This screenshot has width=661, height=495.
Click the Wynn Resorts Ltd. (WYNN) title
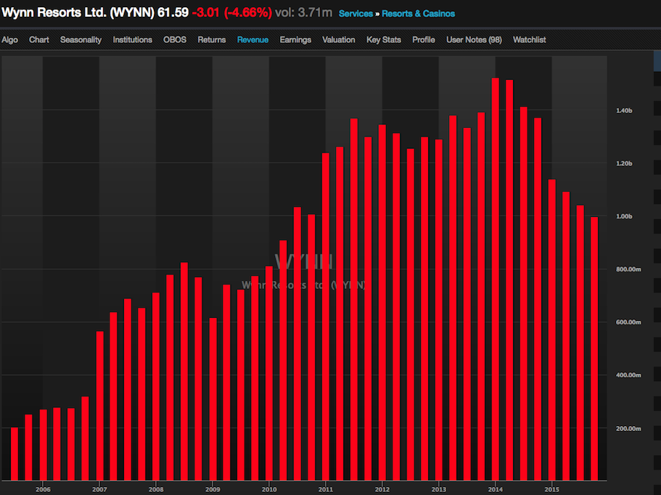click(78, 12)
